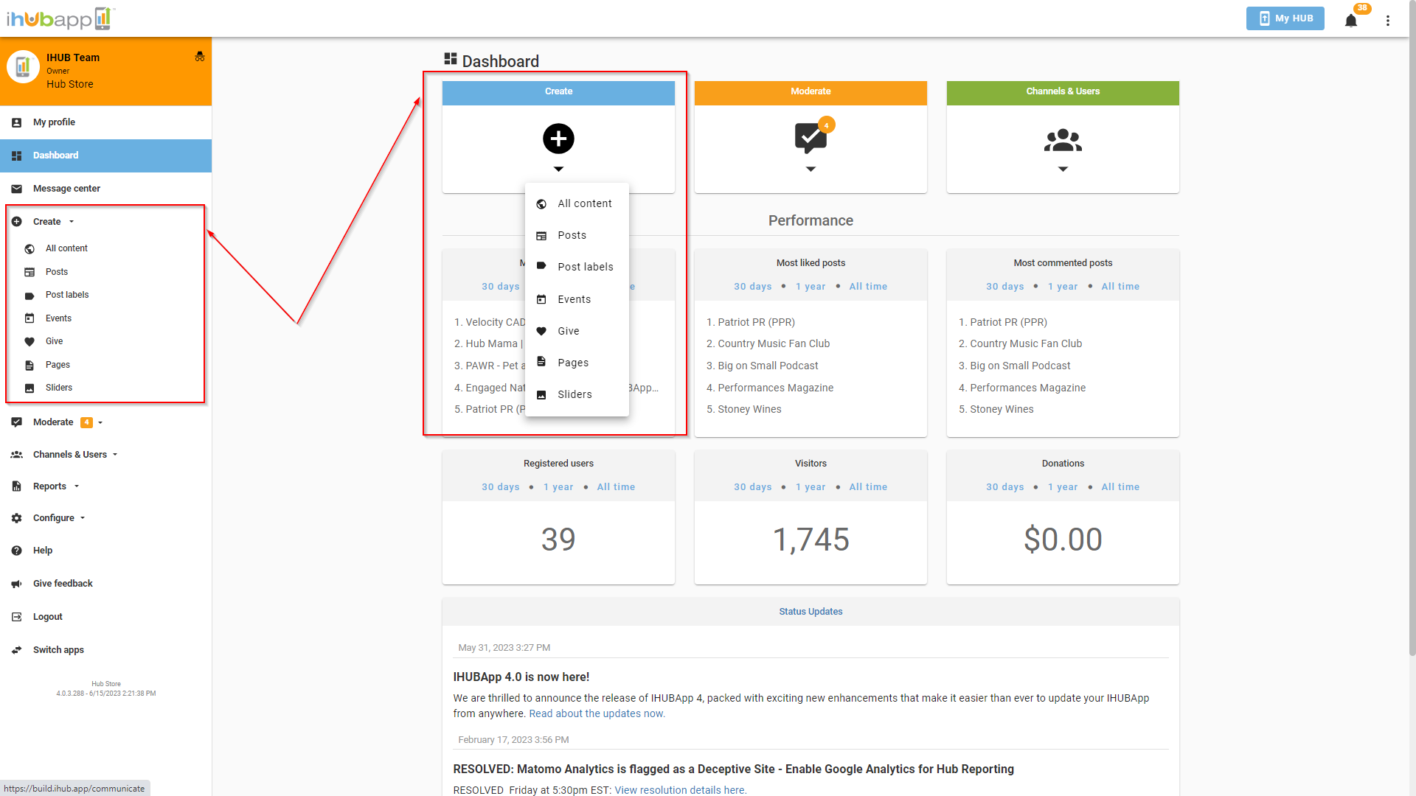The height and width of the screenshot is (796, 1416).
Task: Set Most liked posts to 30 days
Action: coord(753,287)
